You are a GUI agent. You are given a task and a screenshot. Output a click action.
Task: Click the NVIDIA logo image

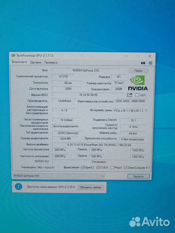[138, 83]
